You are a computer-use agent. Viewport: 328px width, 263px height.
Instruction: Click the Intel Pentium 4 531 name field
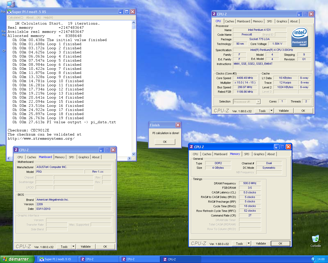(x=259, y=30)
